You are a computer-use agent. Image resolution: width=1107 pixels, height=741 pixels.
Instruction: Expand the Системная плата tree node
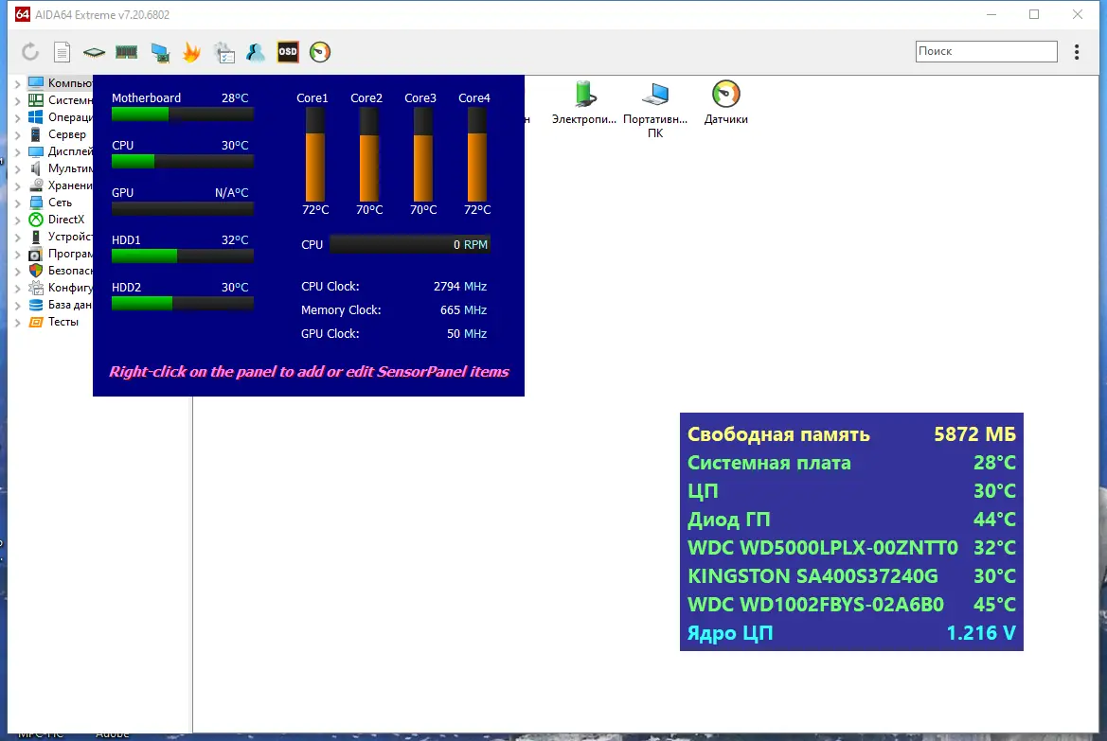18,100
